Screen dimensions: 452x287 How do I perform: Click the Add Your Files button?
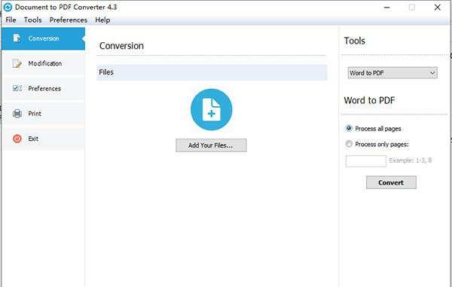[211, 145]
